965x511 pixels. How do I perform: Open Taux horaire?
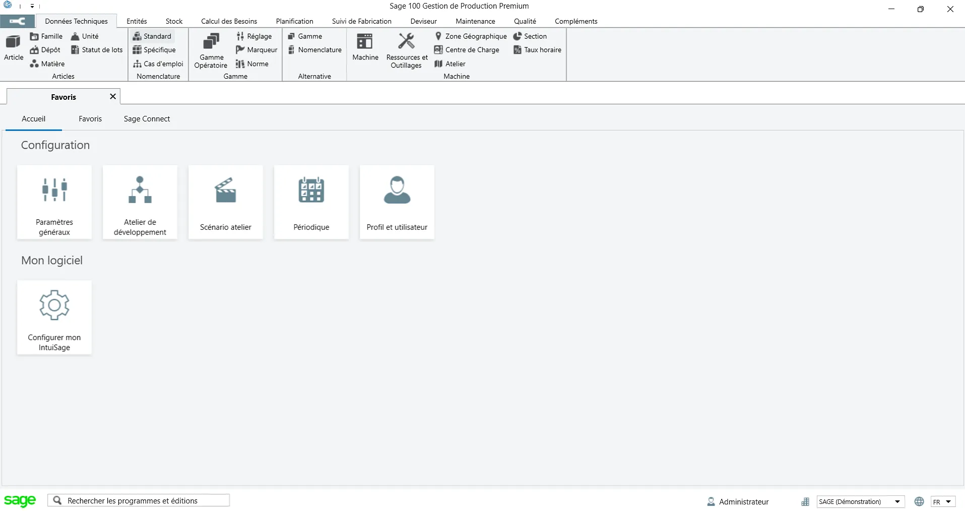pos(537,50)
